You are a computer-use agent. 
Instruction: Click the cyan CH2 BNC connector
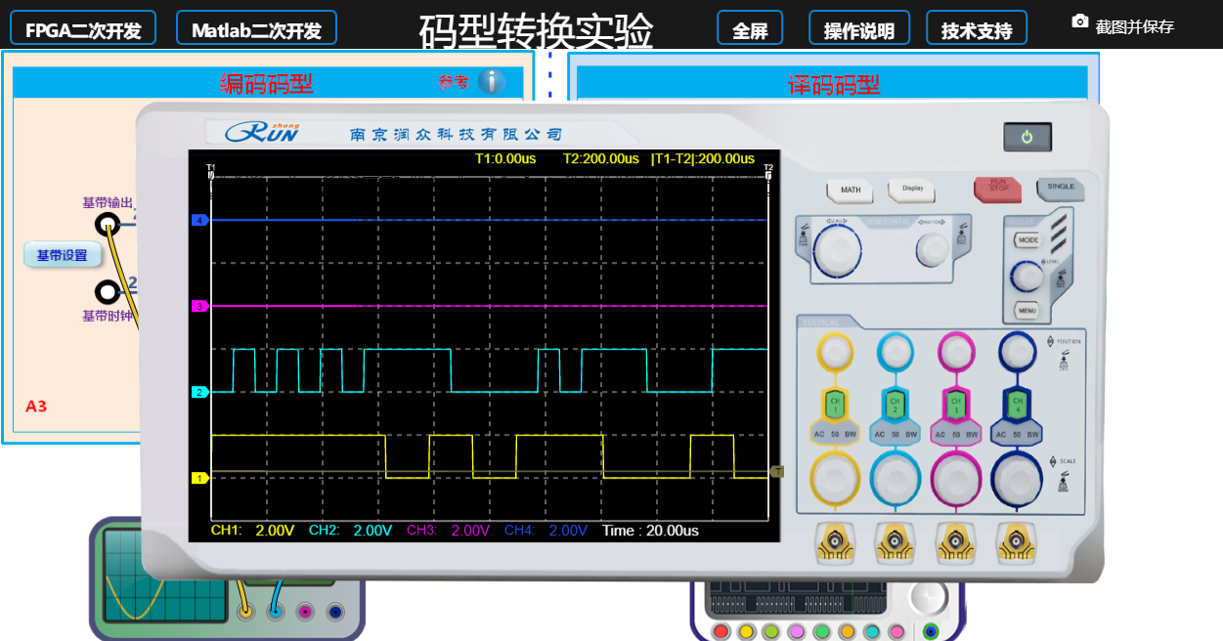(895, 542)
